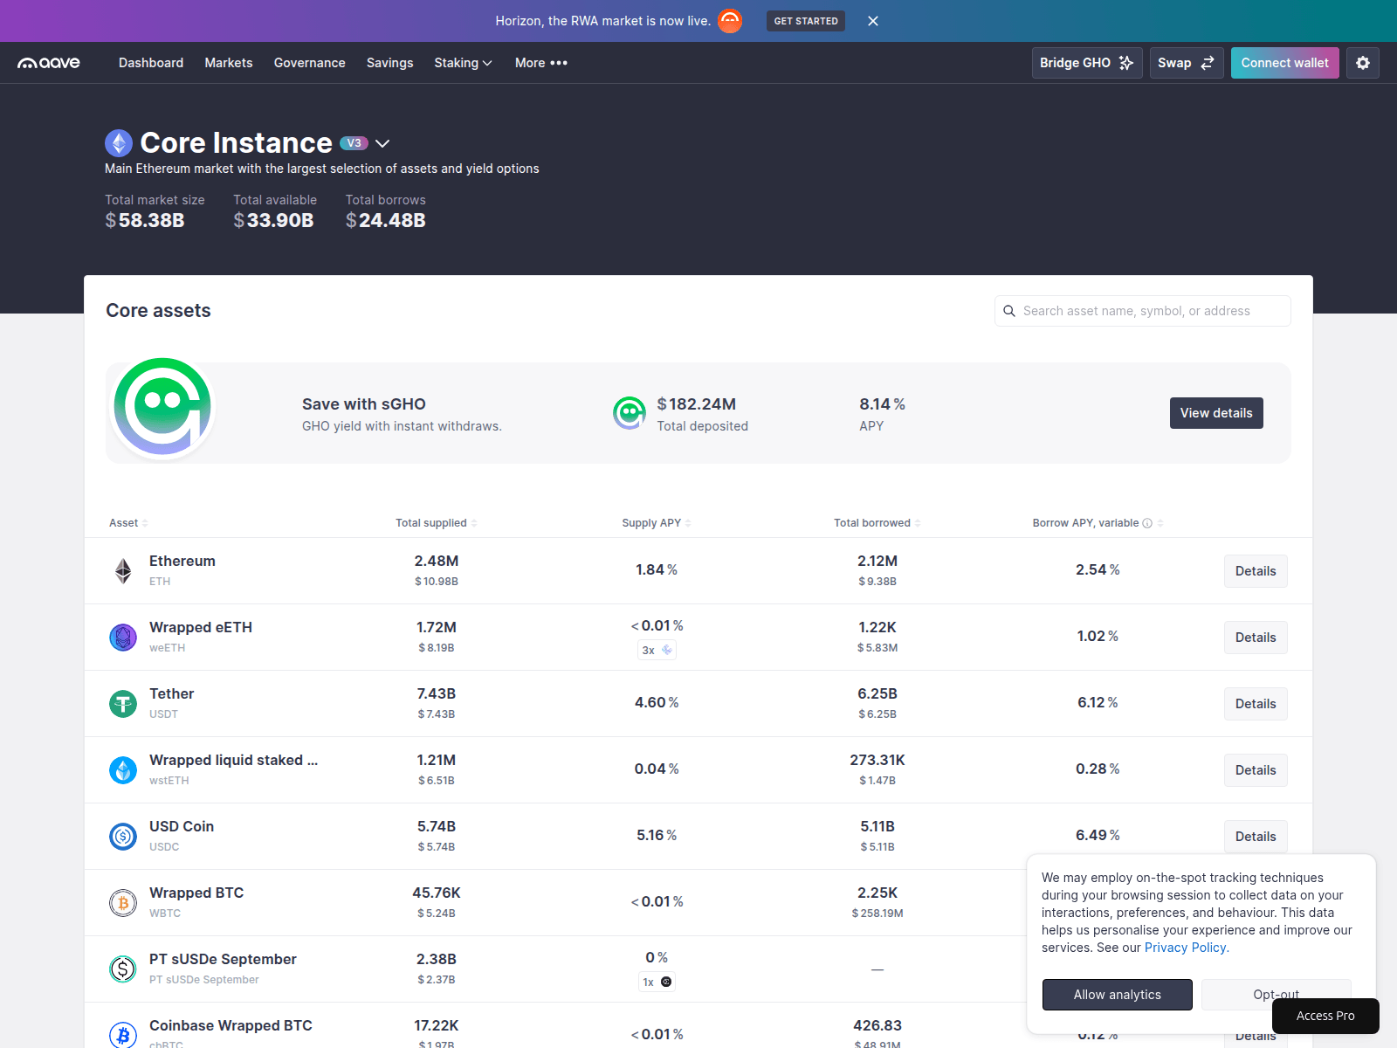The height and width of the screenshot is (1048, 1397).
Task: Allow analytics in the tracking notice
Action: tap(1117, 995)
